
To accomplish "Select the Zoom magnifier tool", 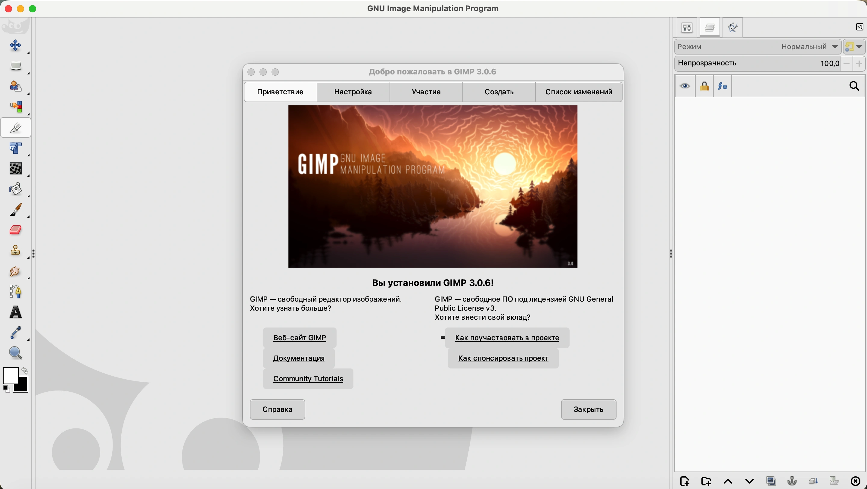I will 15,353.
